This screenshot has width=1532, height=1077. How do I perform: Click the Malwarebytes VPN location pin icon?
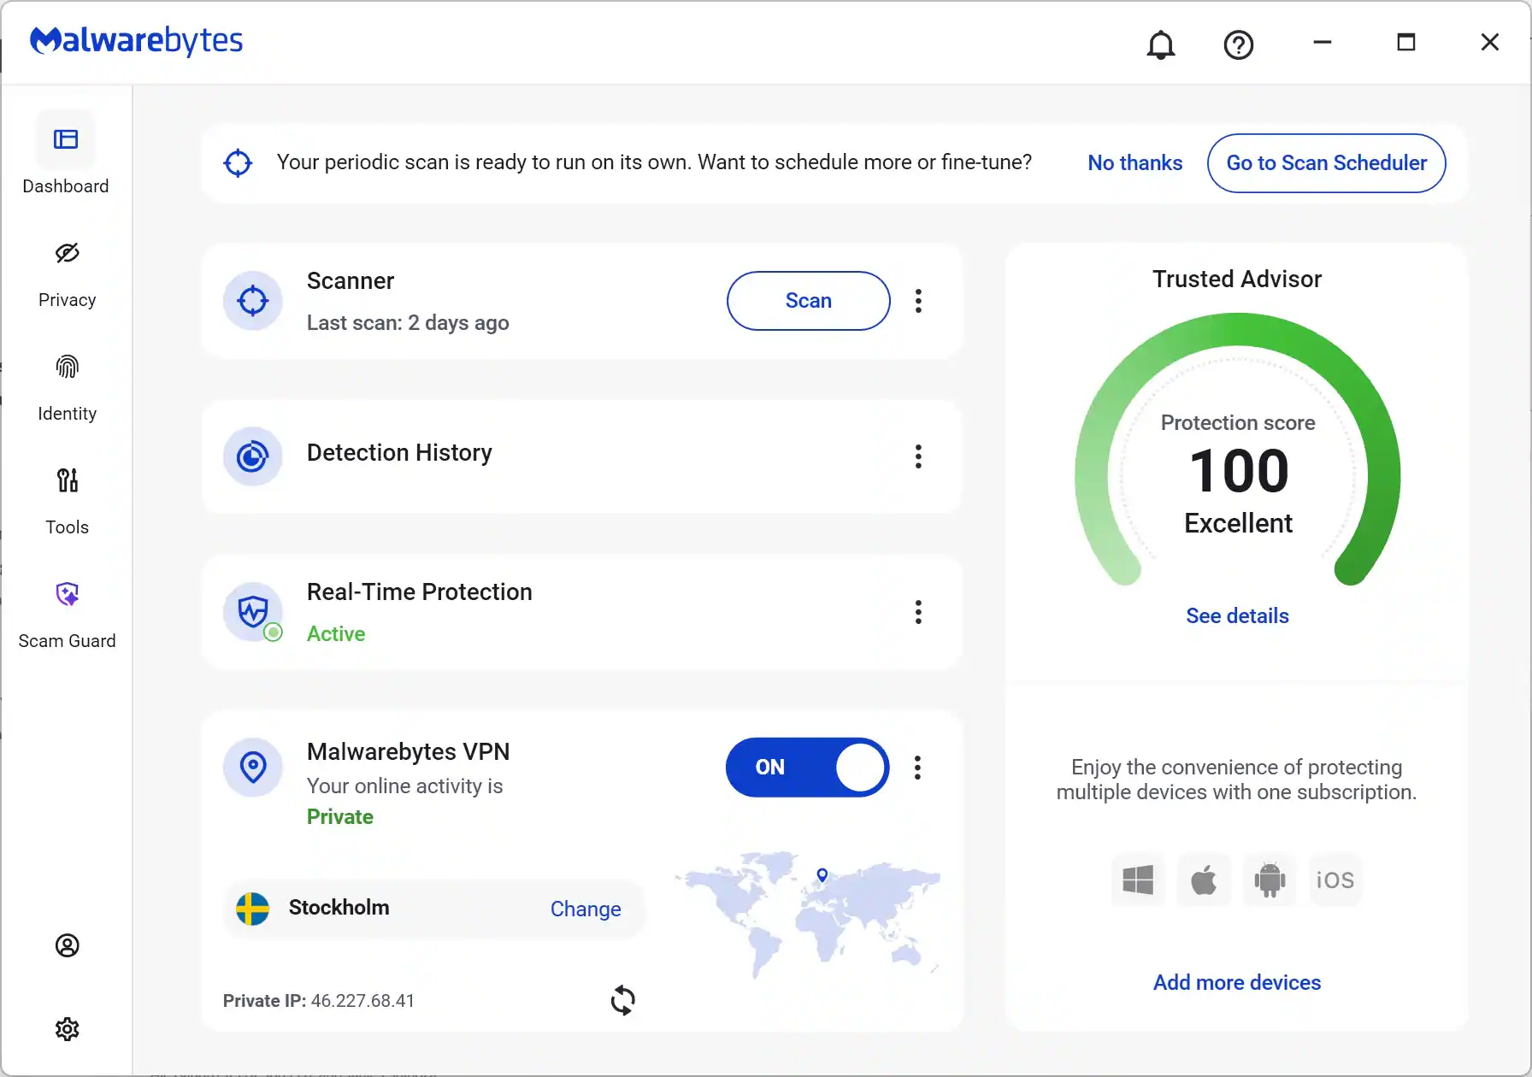coord(252,768)
